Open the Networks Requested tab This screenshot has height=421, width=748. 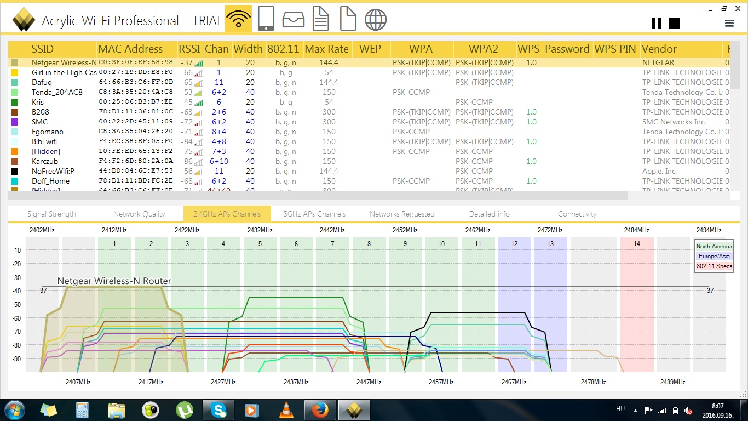(402, 214)
